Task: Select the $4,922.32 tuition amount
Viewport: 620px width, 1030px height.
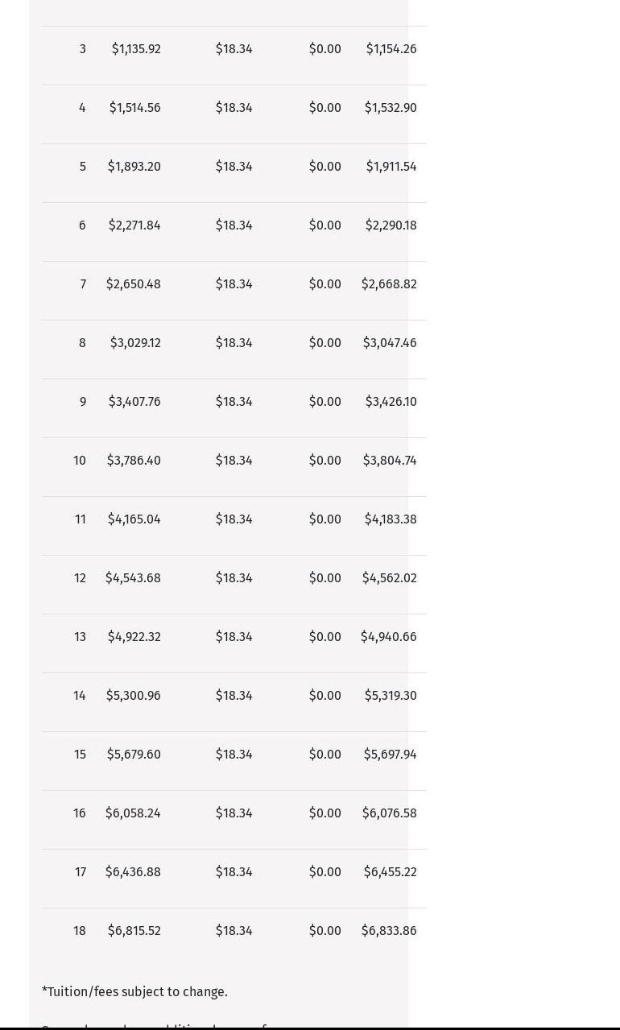Action: coord(134,637)
